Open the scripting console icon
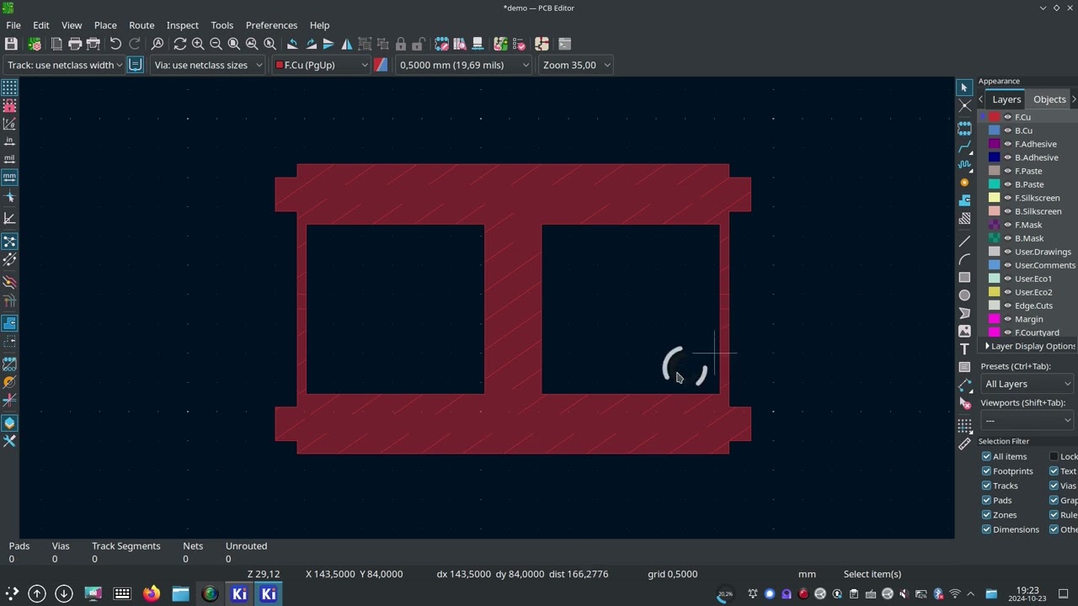1078x606 pixels. pos(564,44)
